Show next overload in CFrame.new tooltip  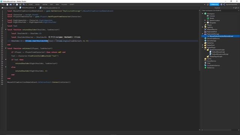[54, 37]
